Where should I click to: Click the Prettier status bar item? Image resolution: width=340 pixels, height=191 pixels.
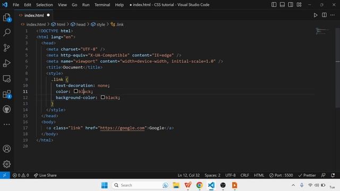coord(307,175)
